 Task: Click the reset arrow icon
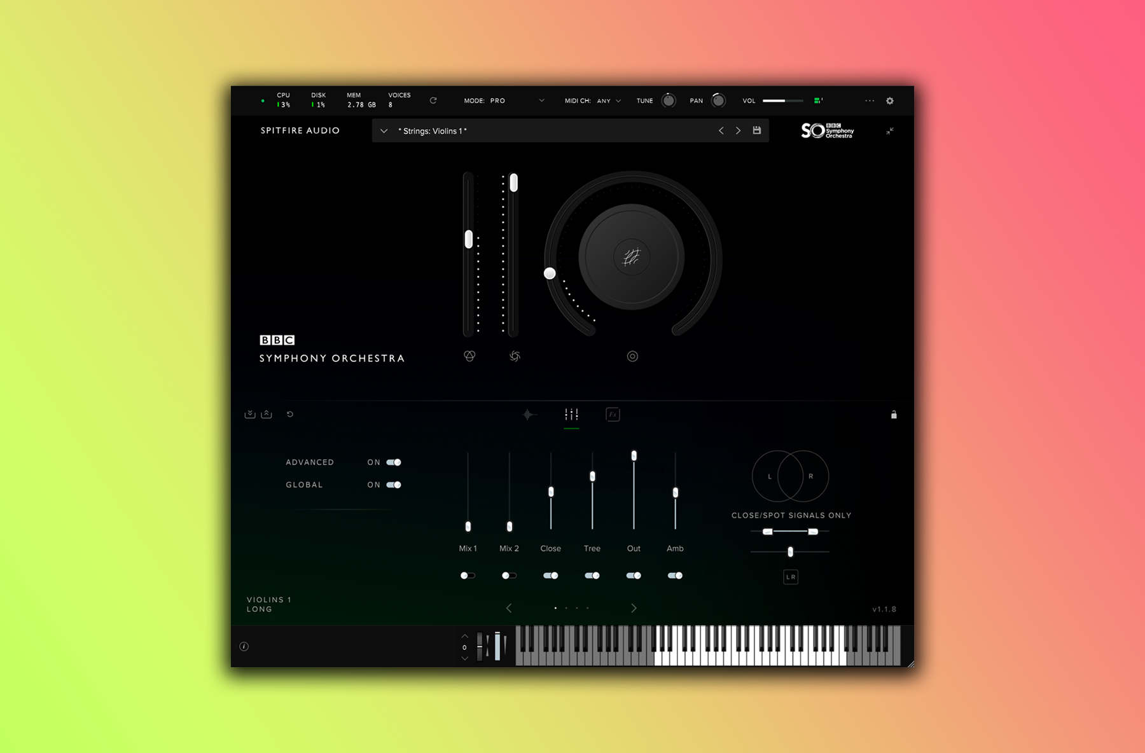point(290,414)
